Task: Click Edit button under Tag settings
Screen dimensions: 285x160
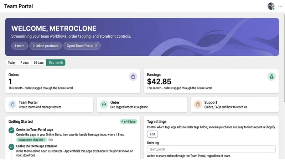Action: point(152,134)
